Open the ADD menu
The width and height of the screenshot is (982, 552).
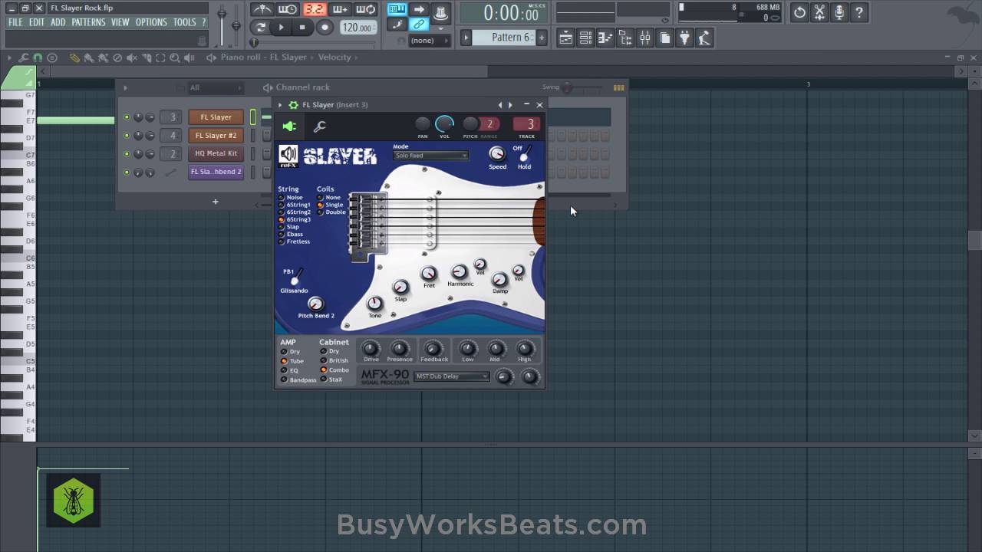tap(58, 22)
